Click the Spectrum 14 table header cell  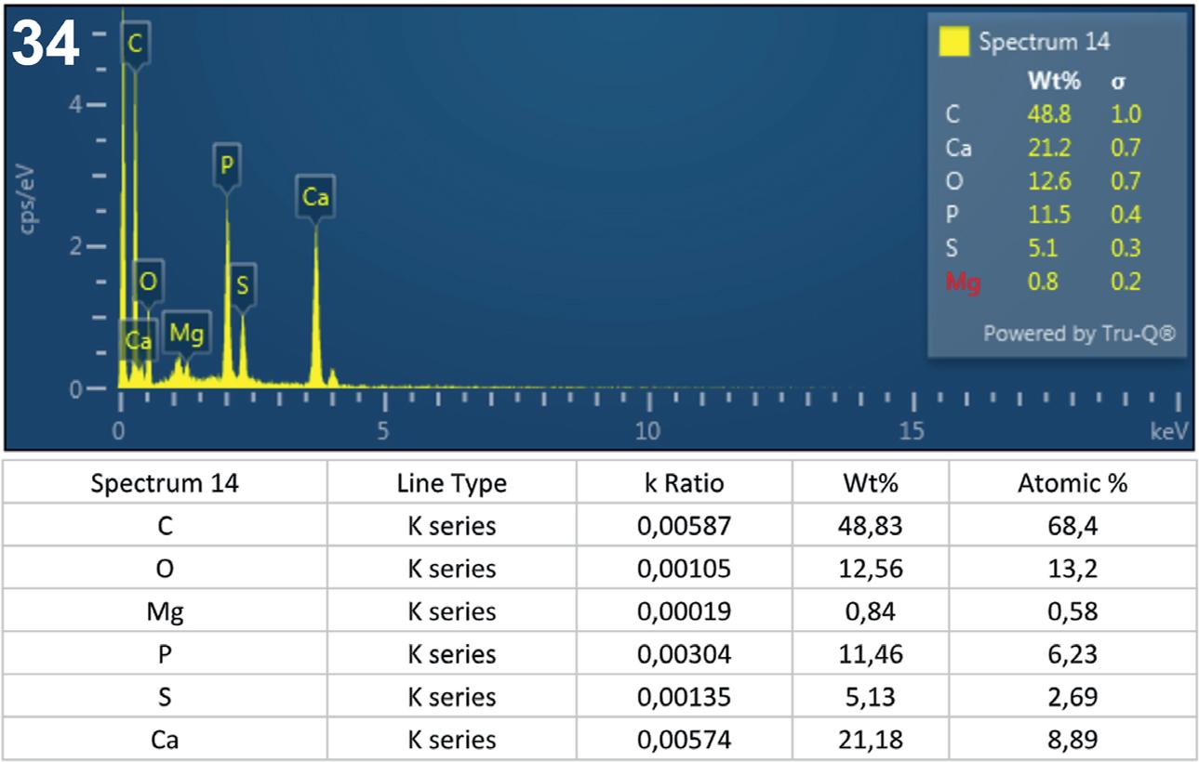tap(165, 483)
